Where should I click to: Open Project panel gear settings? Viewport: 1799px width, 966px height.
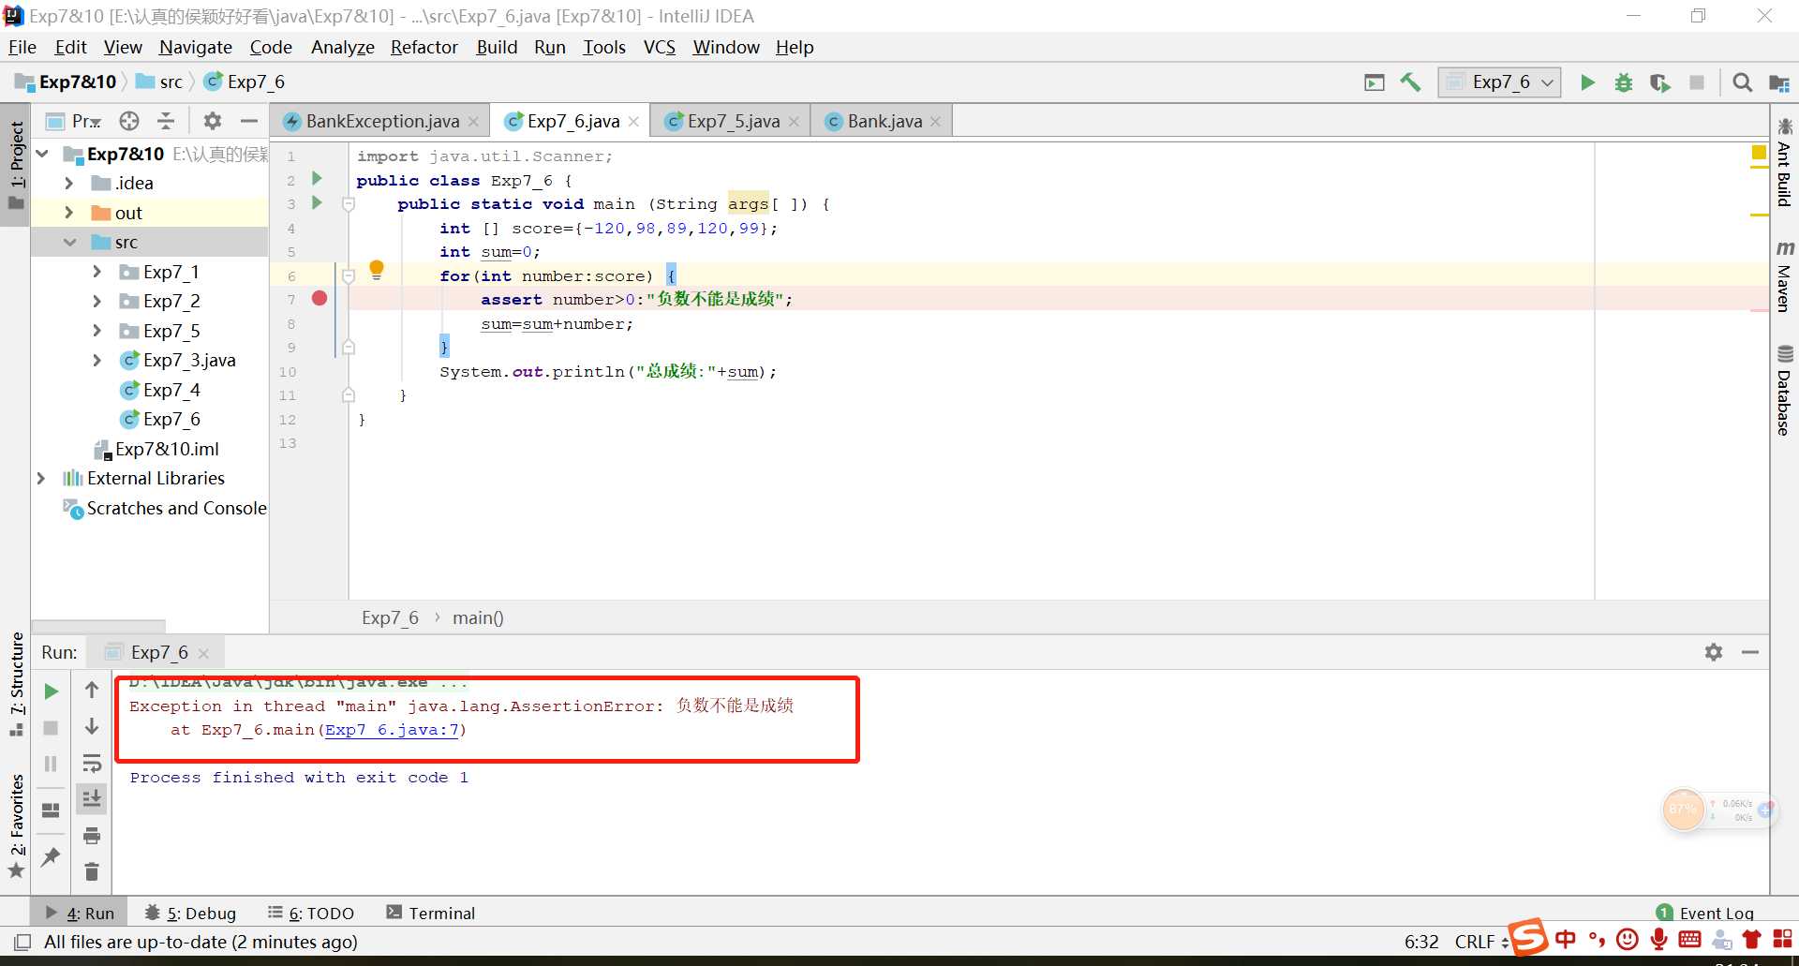[213, 121]
